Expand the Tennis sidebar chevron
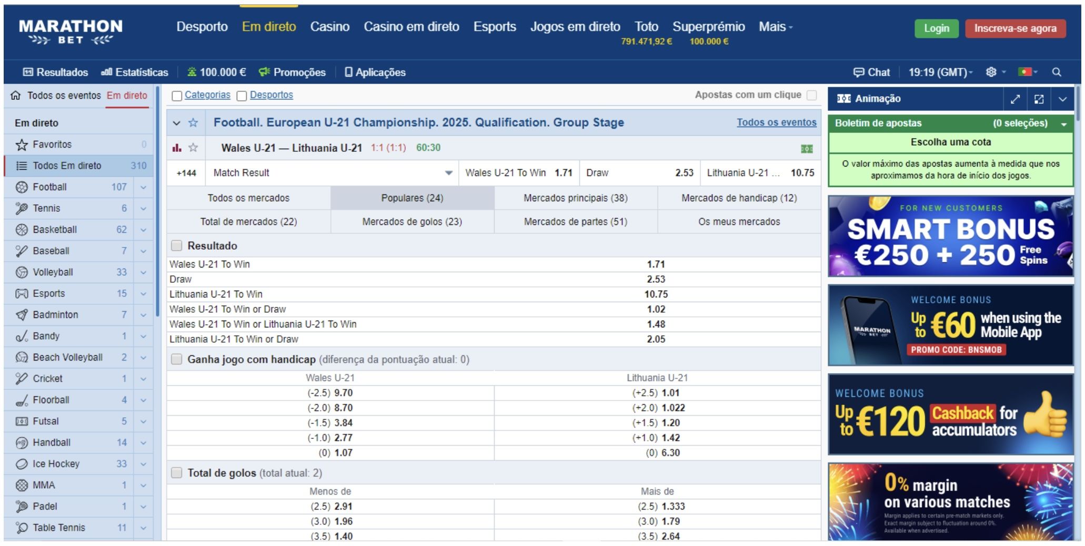Viewport: 1085px width, 546px height. point(143,209)
